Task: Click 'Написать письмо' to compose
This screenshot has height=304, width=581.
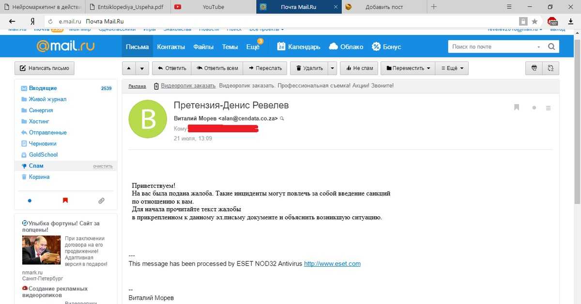Action: [45, 68]
